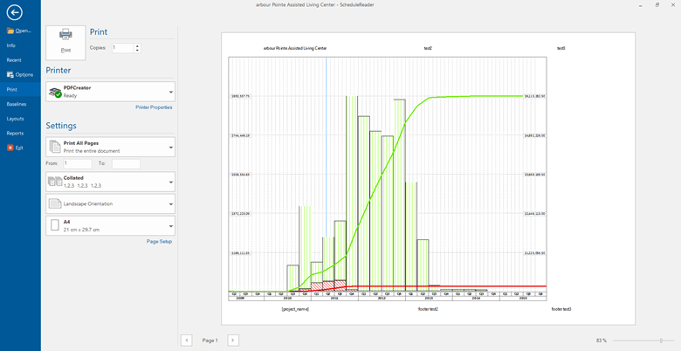Open the folder icon beside Open
Viewport: 681px width, 351px height.
pos(10,31)
